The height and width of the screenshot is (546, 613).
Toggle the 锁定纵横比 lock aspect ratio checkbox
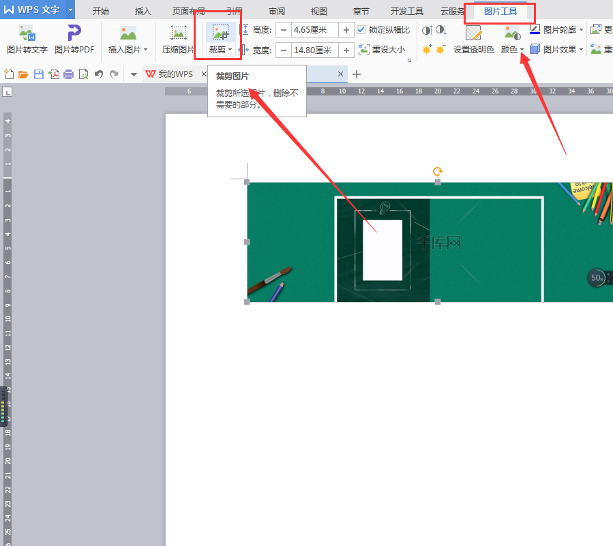tap(361, 30)
